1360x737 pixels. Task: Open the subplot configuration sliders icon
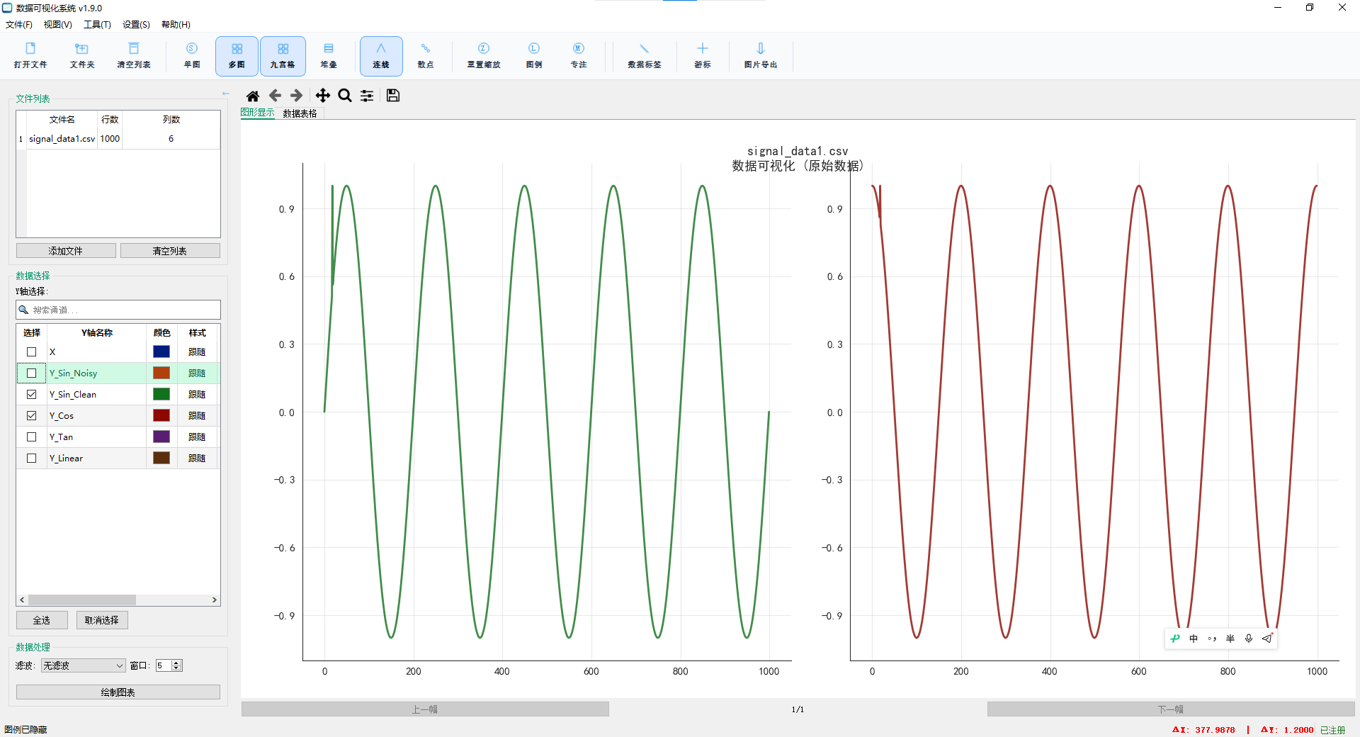[367, 96]
